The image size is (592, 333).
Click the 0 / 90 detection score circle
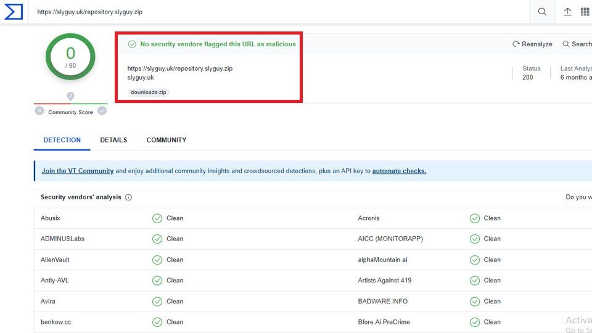[70, 57]
